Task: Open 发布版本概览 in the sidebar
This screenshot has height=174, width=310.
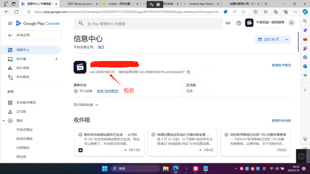Action: [x=31, y=102]
